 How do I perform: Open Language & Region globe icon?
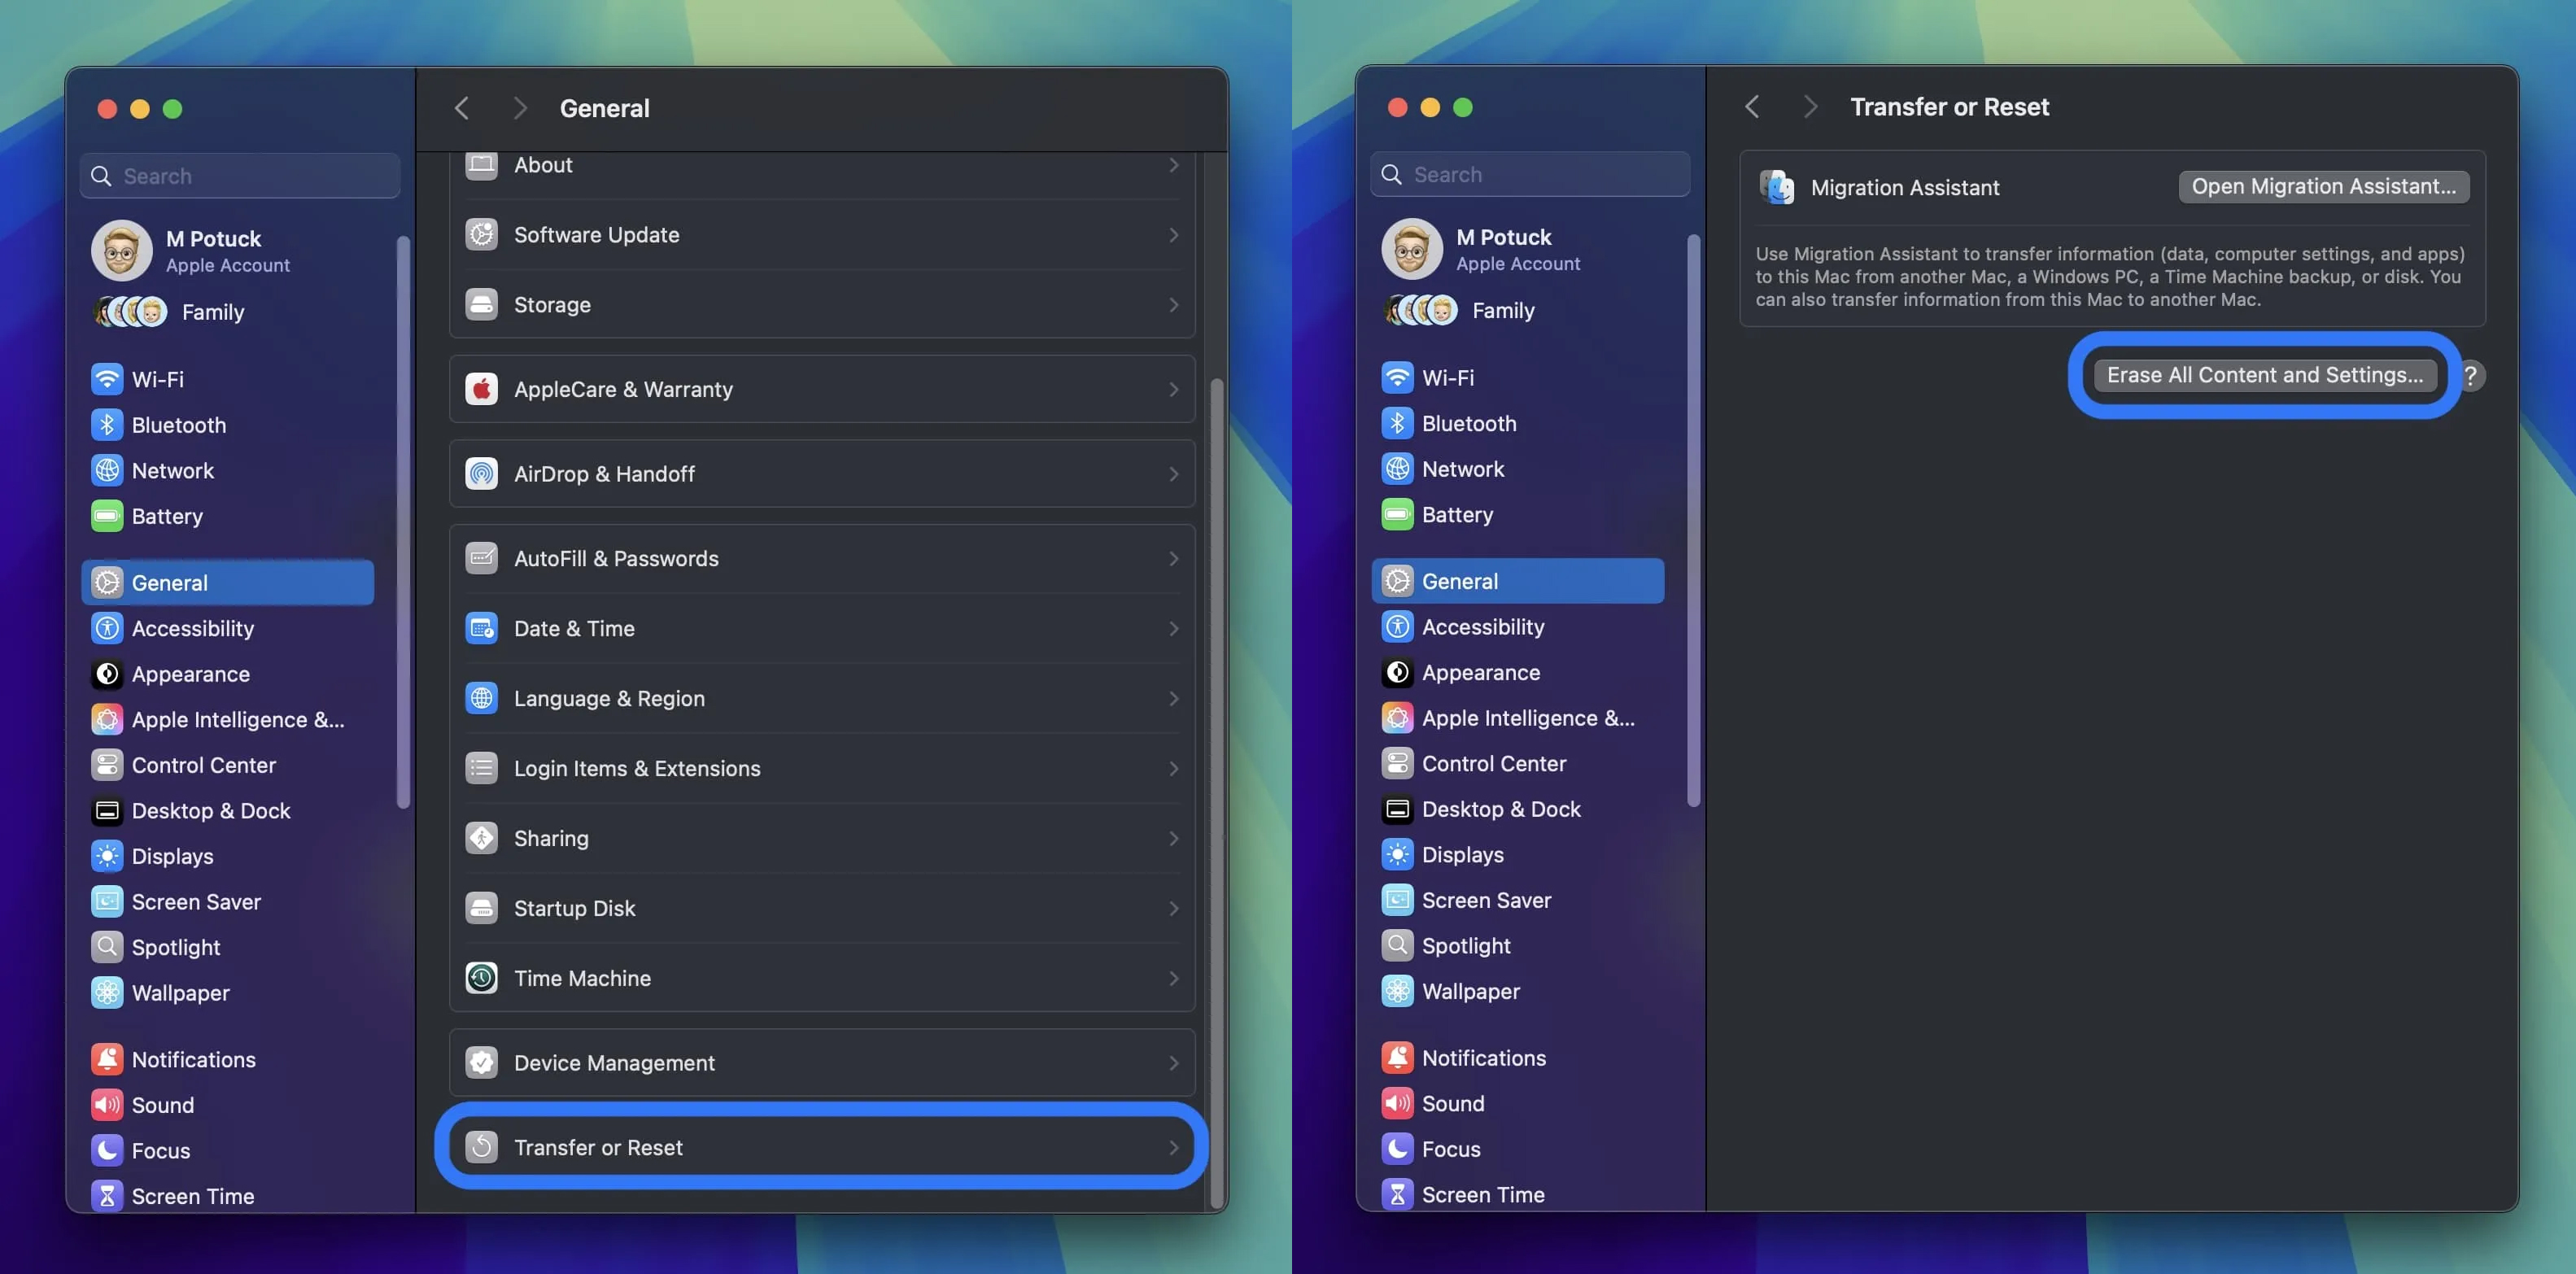pyautogui.click(x=481, y=698)
